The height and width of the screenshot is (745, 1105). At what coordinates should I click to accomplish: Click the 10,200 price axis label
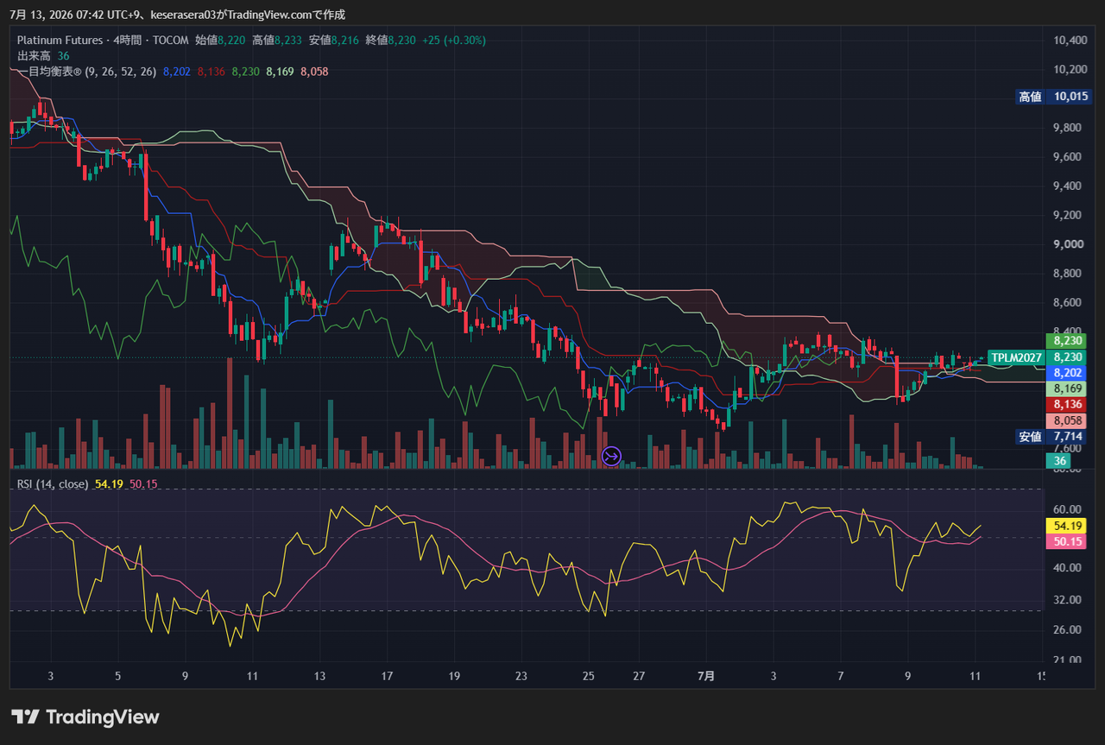pyautogui.click(x=1070, y=69)
